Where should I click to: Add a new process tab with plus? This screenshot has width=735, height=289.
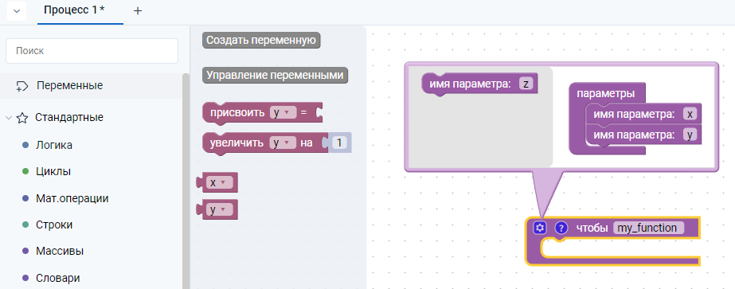pyautogui.click(x=138, y=11)
